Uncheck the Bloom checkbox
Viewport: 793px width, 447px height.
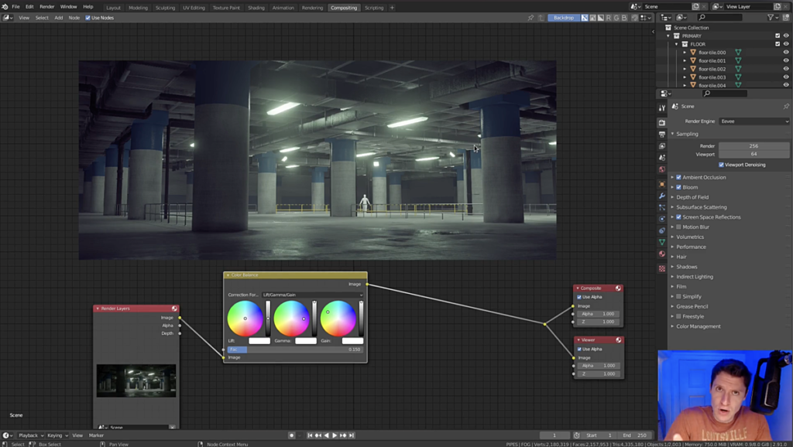[x=678, y=187]
